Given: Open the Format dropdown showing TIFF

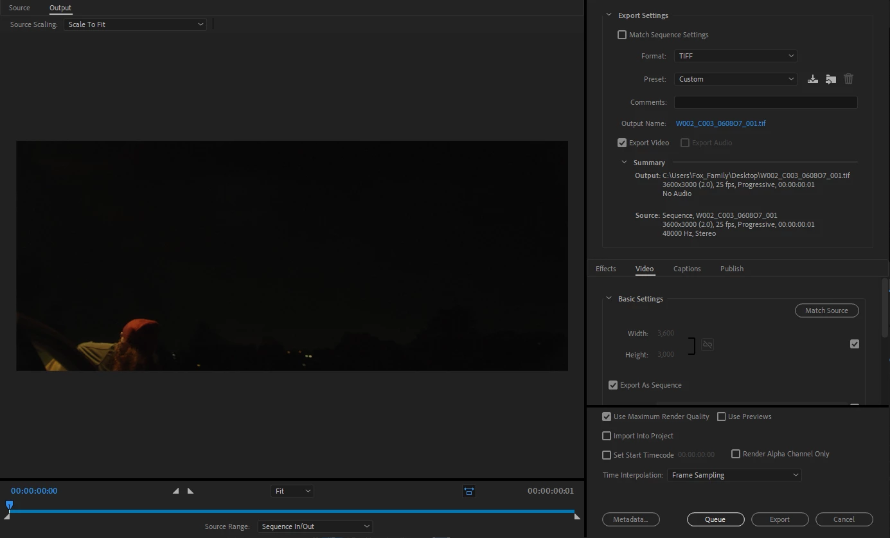Looking at the screenshot, I should [736, 56].
